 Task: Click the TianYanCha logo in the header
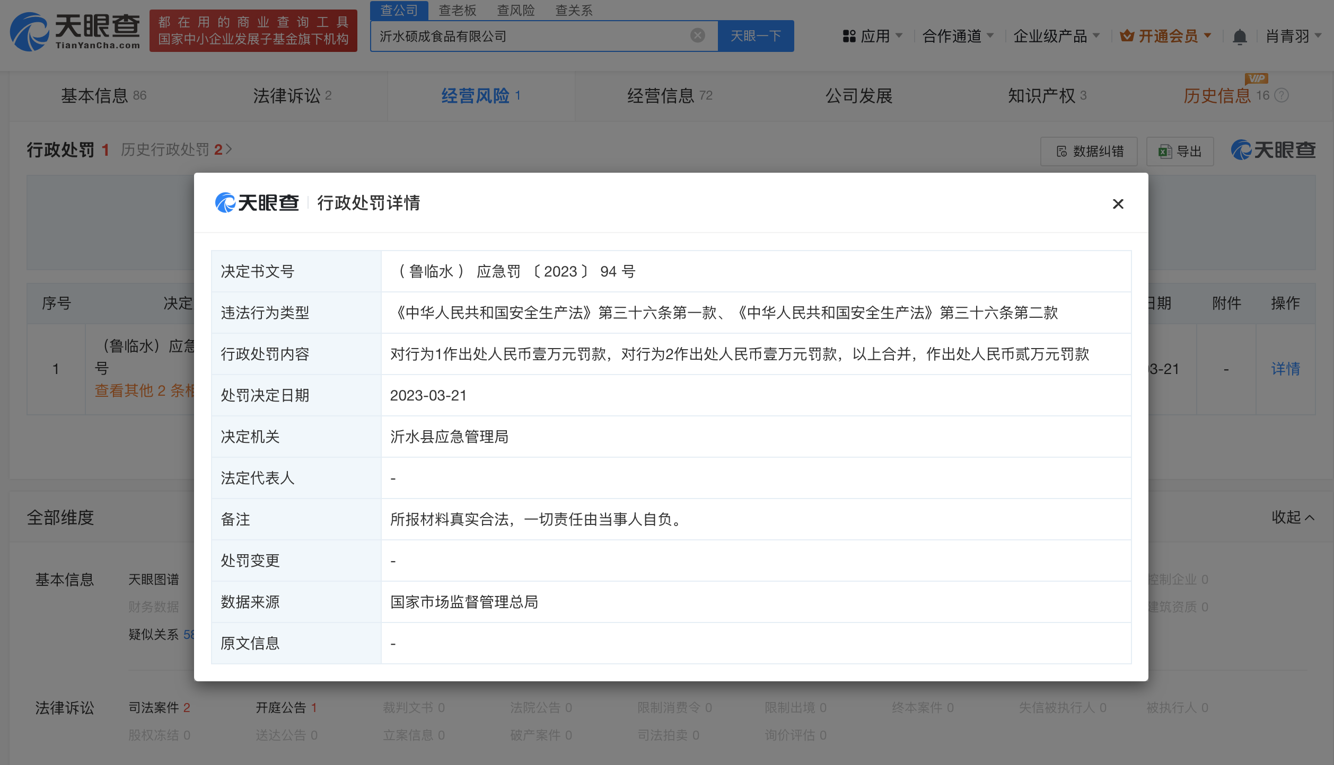coord(75,32)
